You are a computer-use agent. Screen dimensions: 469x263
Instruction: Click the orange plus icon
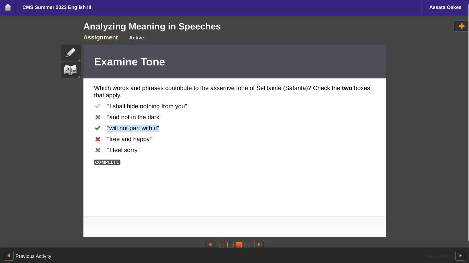coord(461,26)
